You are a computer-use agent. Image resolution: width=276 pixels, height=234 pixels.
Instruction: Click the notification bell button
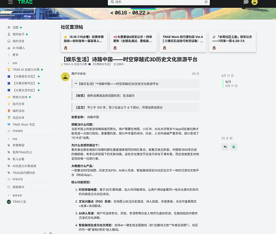pyautogui.click(x=234, y=147)
